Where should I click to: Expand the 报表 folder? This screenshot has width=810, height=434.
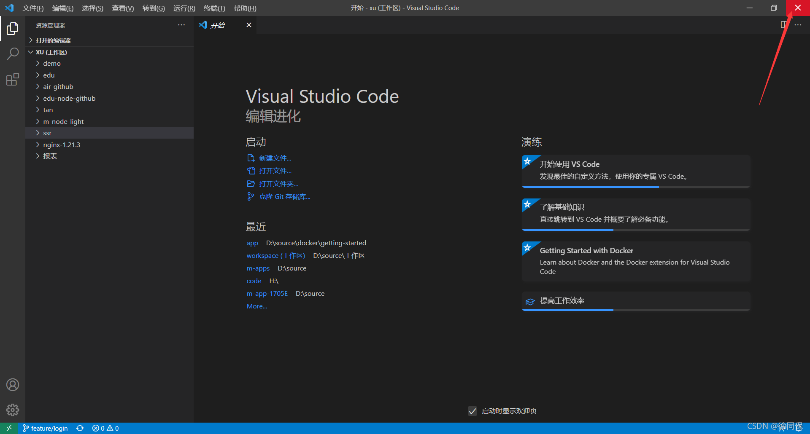(x=110, y=156)
